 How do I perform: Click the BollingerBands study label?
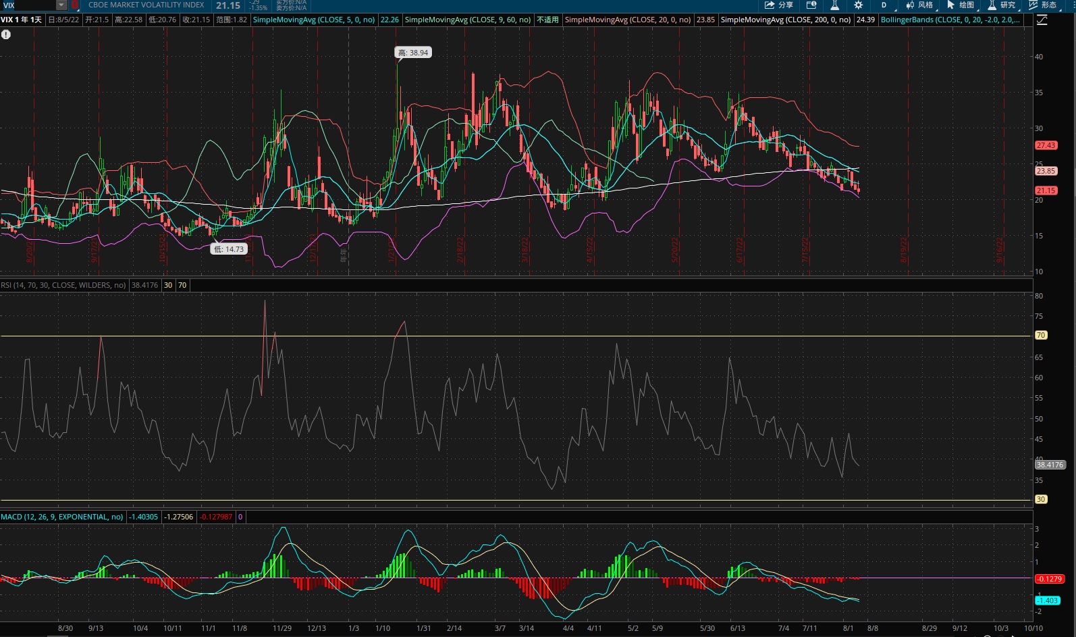pos(950,20)
